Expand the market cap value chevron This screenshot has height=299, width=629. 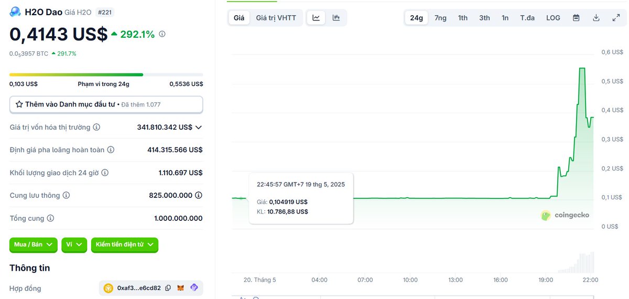(x=198, y=127)
